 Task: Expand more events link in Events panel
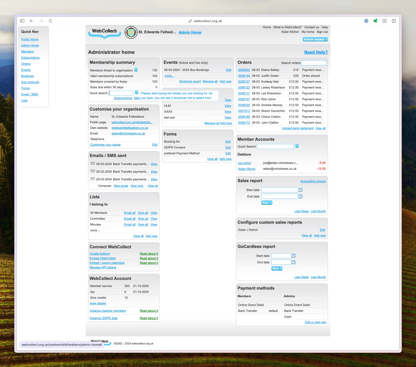pyautogui.click(x=169, y=76)
